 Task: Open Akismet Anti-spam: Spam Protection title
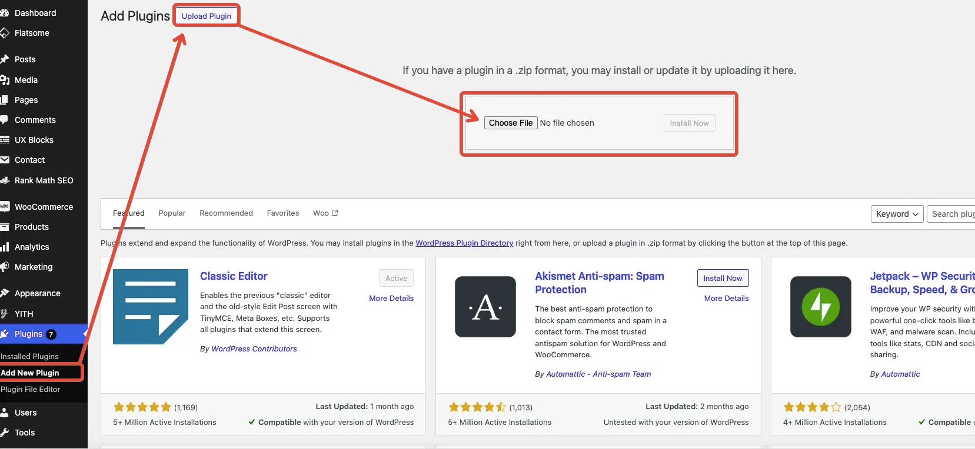coord(600,283)
